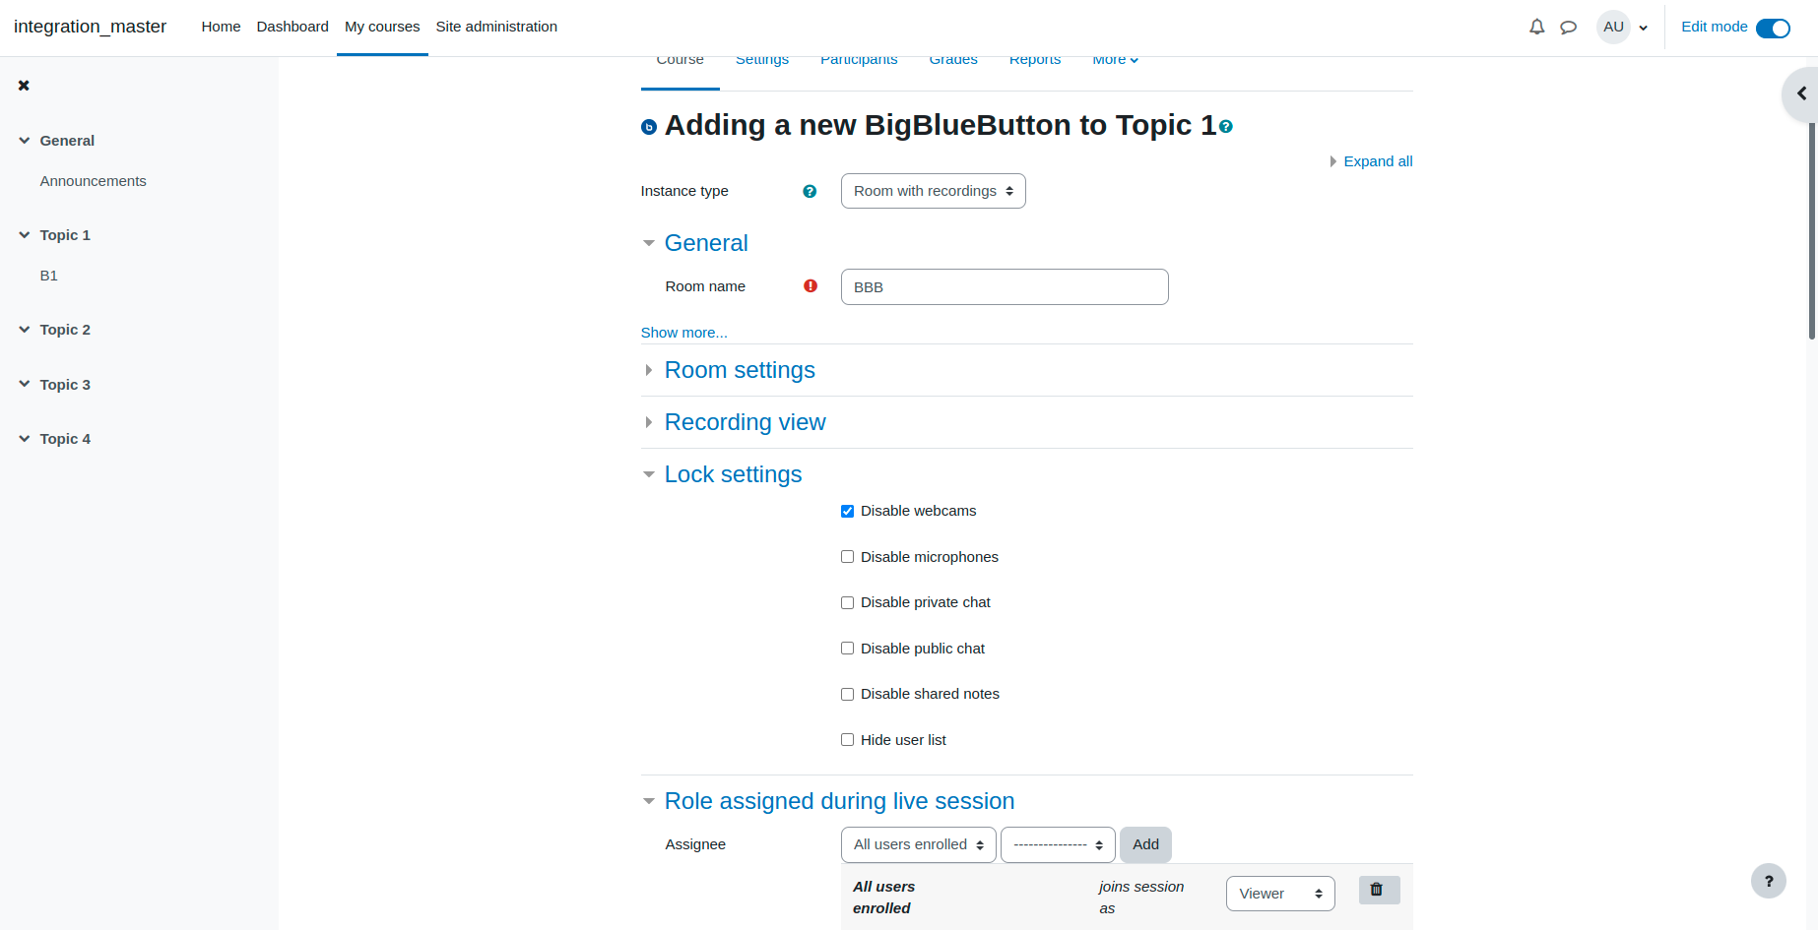Collapse Topic 1 in the course index
Image resolution: width=1818 pixels, height=930 pixels.
click(25, 235)
